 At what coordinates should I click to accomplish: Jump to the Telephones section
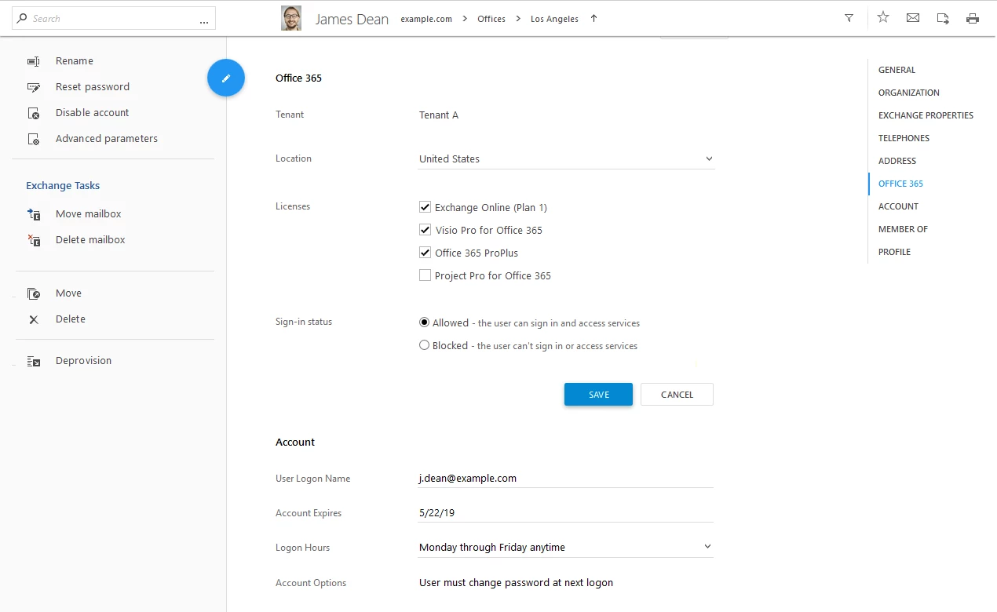[904, 138]
